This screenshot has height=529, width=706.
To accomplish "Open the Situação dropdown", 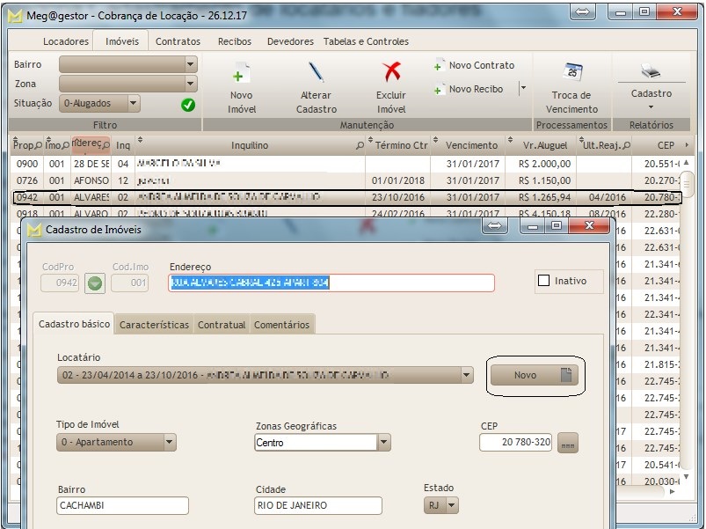I will (x=133, y=103).
